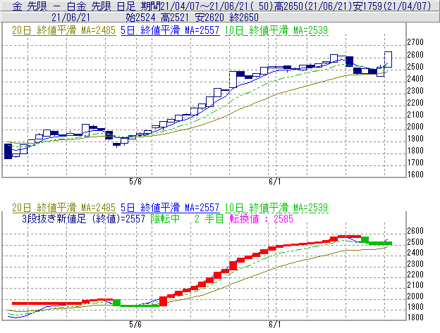Click the green 2 手目 text
This screenshot has width=440, height=333.
coord(209,218)
